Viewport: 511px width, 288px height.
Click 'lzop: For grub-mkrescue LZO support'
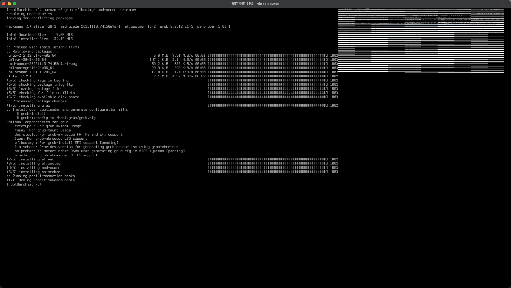coord(51,139)
